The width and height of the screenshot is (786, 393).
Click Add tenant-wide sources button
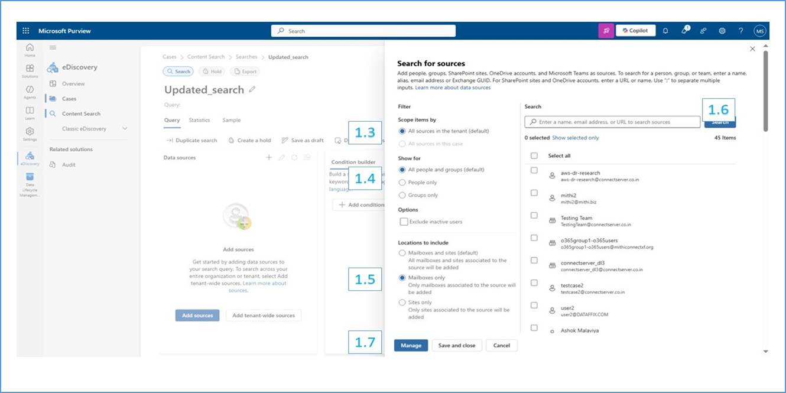pyautogui.click(x=264, y=316)
